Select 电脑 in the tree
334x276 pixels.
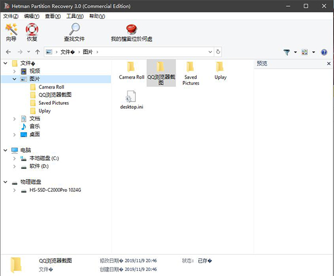point(26,150)
